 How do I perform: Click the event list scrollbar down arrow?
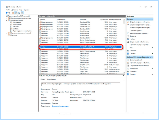[124, 72]
